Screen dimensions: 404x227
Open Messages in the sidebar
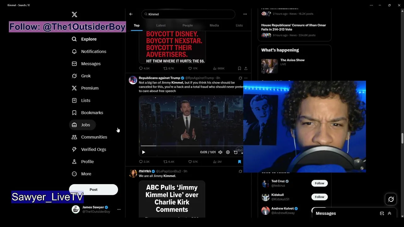point(86,64)
